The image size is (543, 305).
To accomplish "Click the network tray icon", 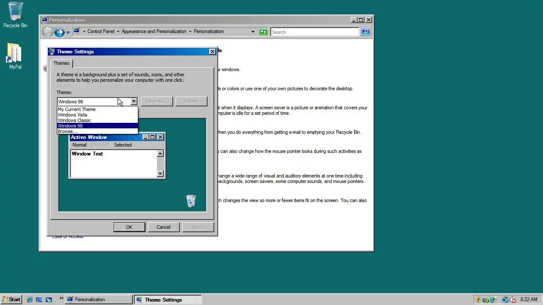I will pyautogui.click(x=505, y=299).
